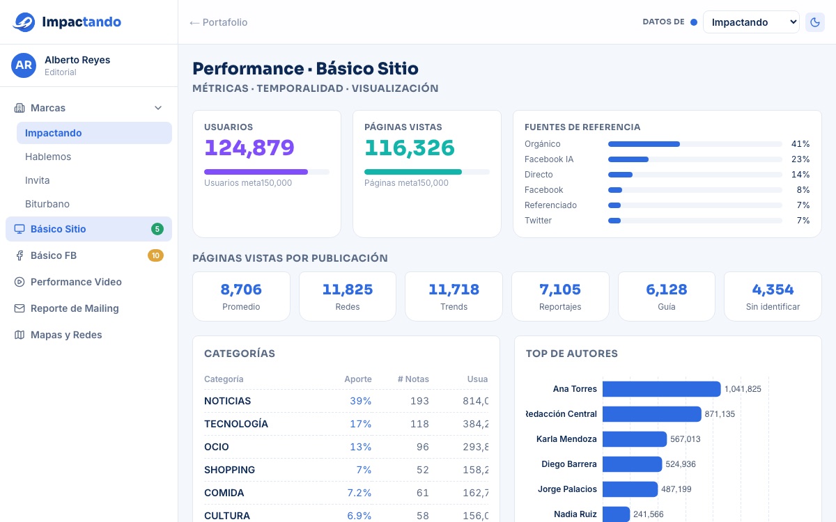836x522 pixels.
Task: Click the Reporte de Mailing envelope icon
Action: (20, 308)
